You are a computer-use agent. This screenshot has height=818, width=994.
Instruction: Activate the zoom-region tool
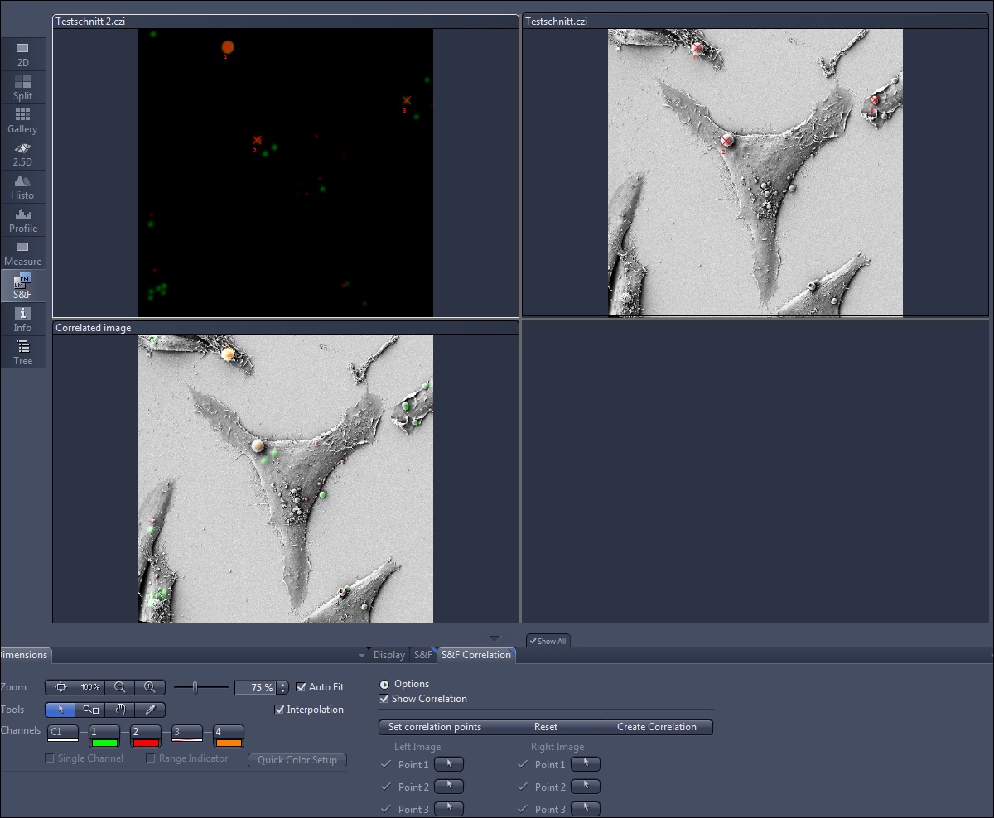89,710
